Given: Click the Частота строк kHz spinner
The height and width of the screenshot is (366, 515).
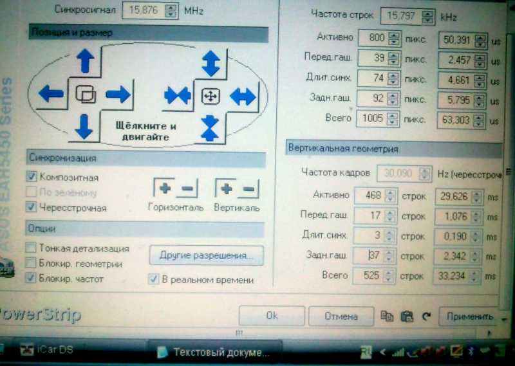Looking at the screenshot, I should [428, 14].
